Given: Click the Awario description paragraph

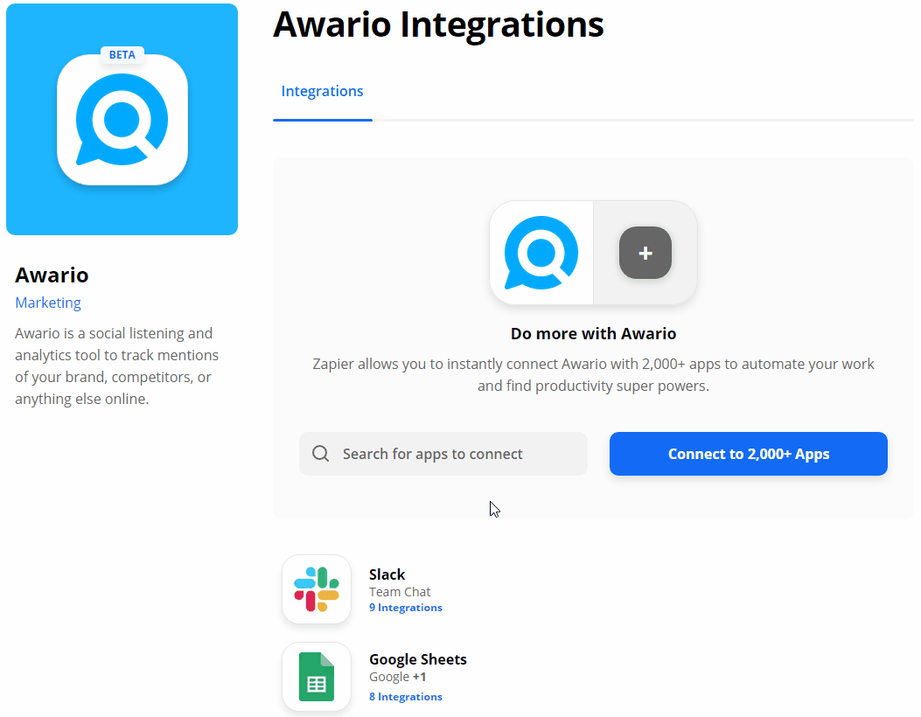Looking at the screenshot, I should (117, 365).
